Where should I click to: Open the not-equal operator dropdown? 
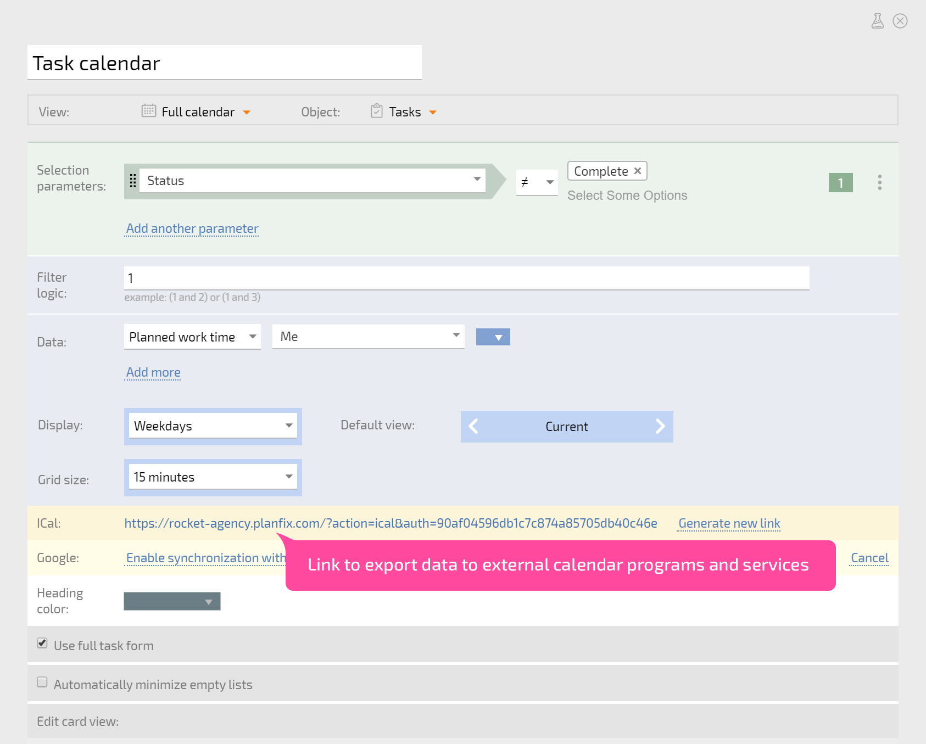click(x=537, y=182)
